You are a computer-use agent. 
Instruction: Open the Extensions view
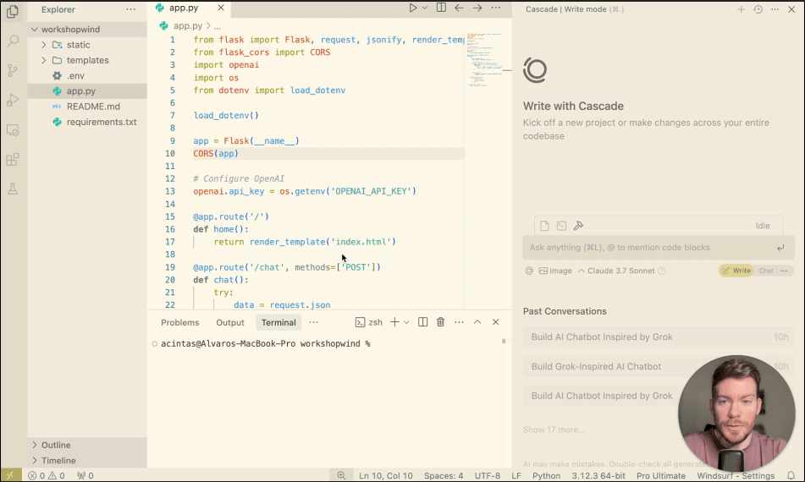tap(13, 160)
